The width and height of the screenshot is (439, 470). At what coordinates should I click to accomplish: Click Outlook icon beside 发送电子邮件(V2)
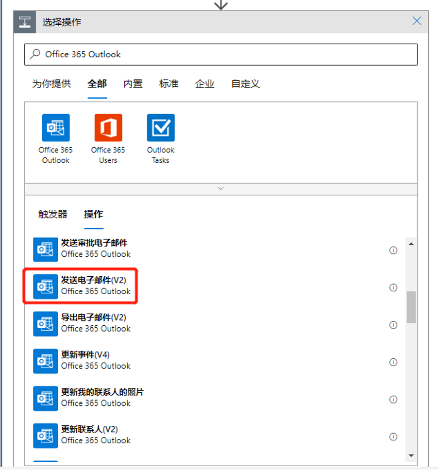coord(45,287)
